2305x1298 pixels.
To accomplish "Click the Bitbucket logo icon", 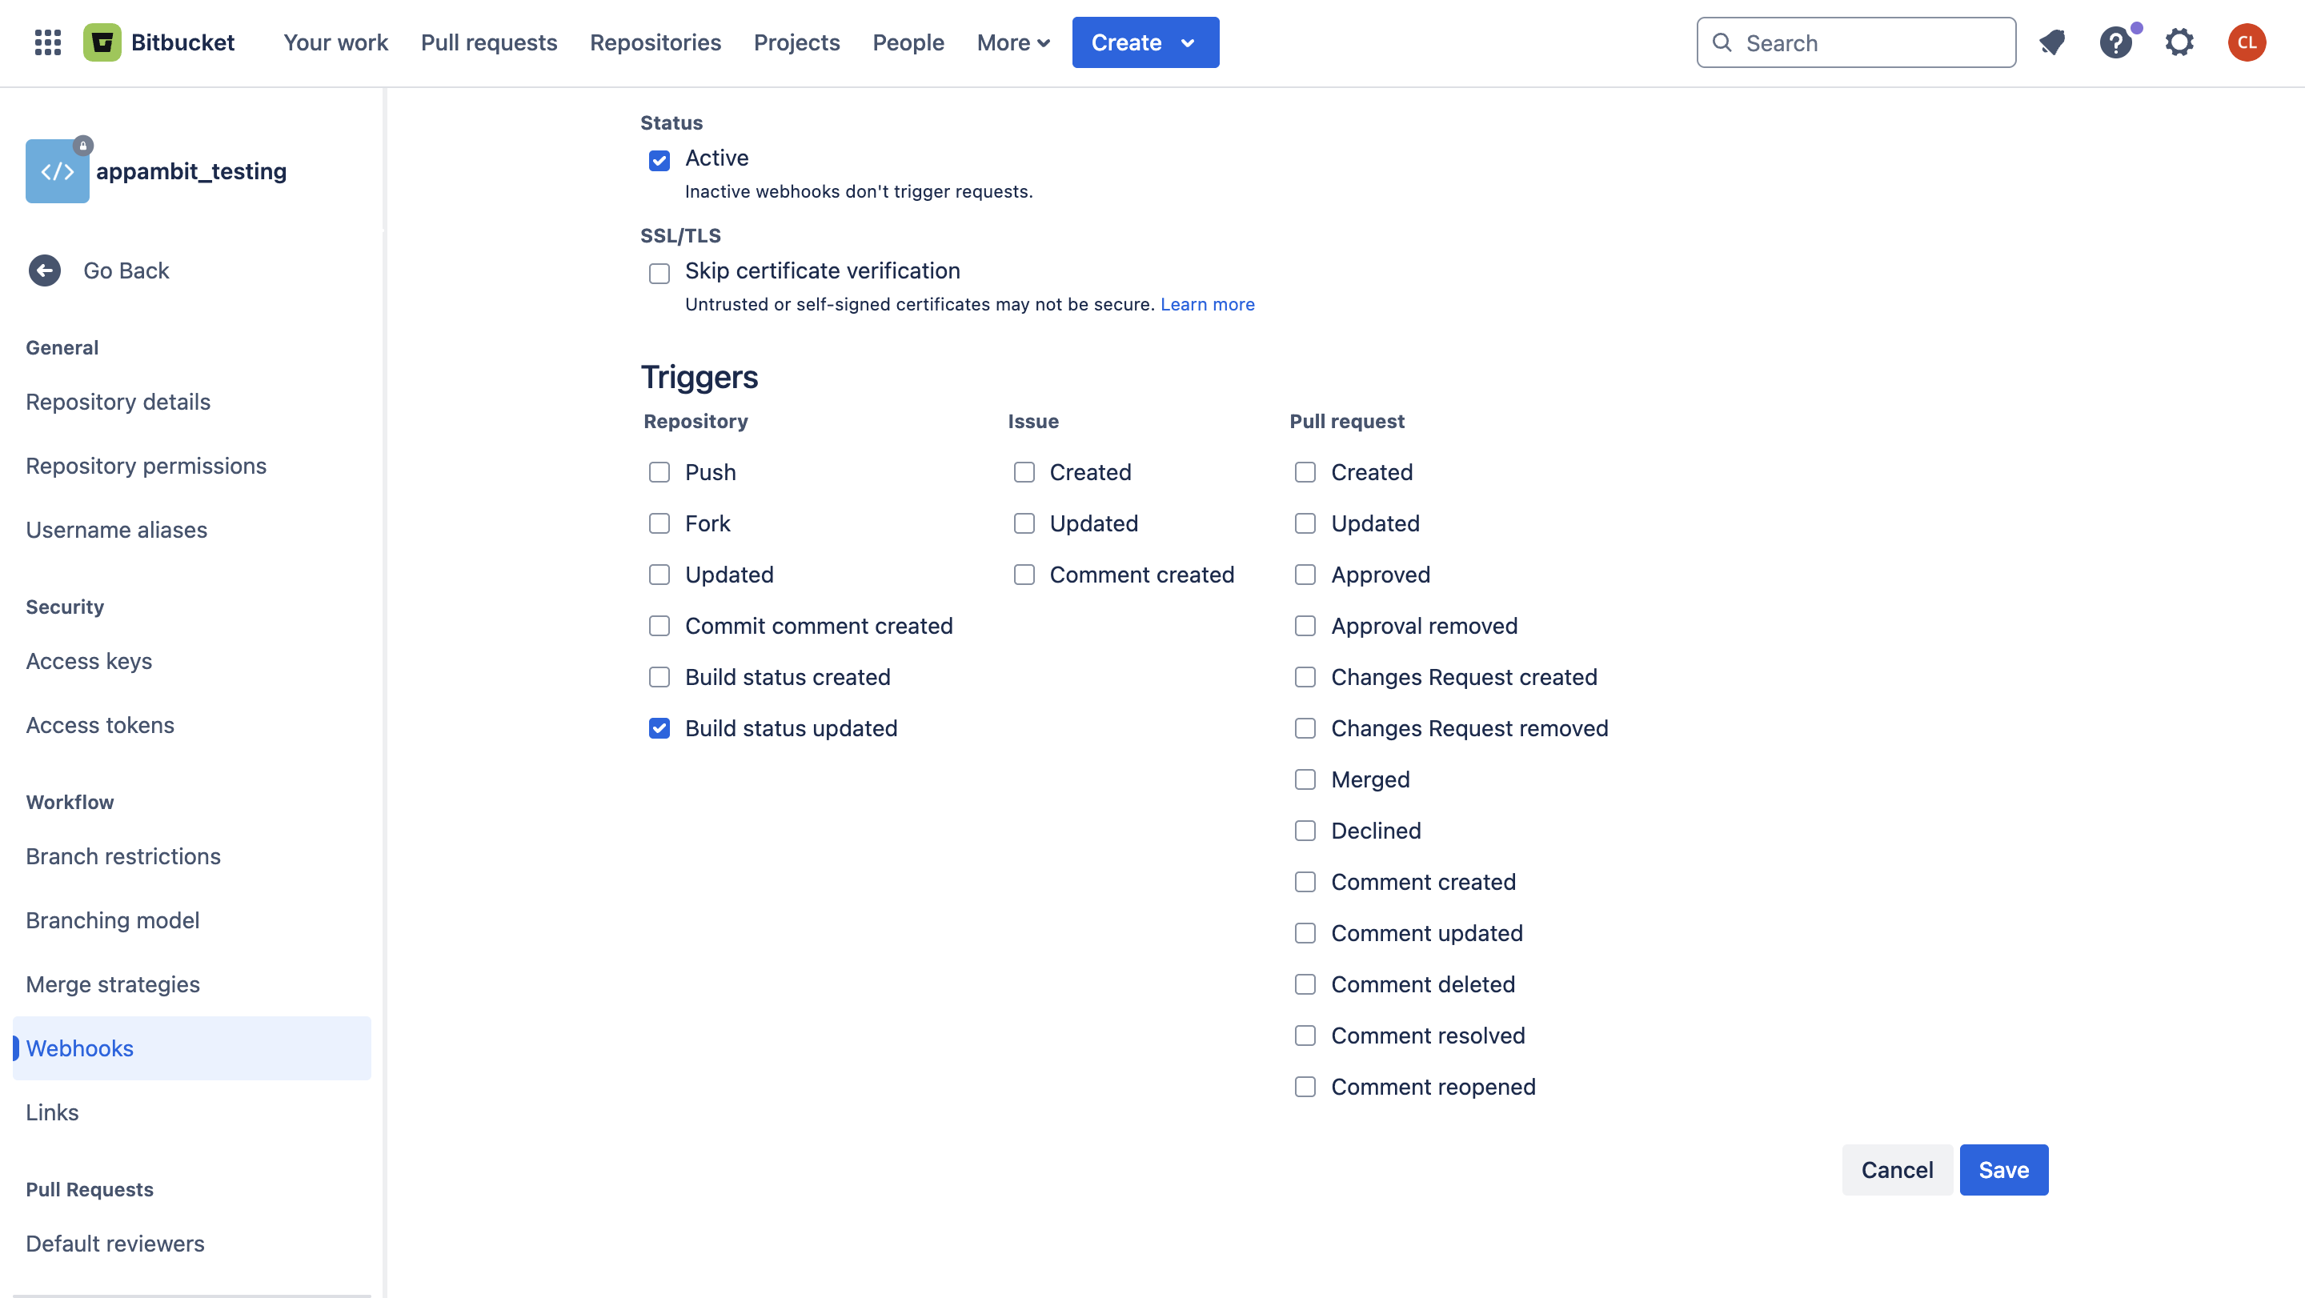I will pyautogui.click(x=102, y=42).
